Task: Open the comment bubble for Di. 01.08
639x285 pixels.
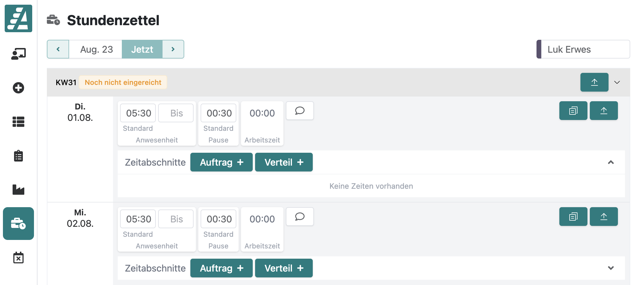Action: coord(300,111)
